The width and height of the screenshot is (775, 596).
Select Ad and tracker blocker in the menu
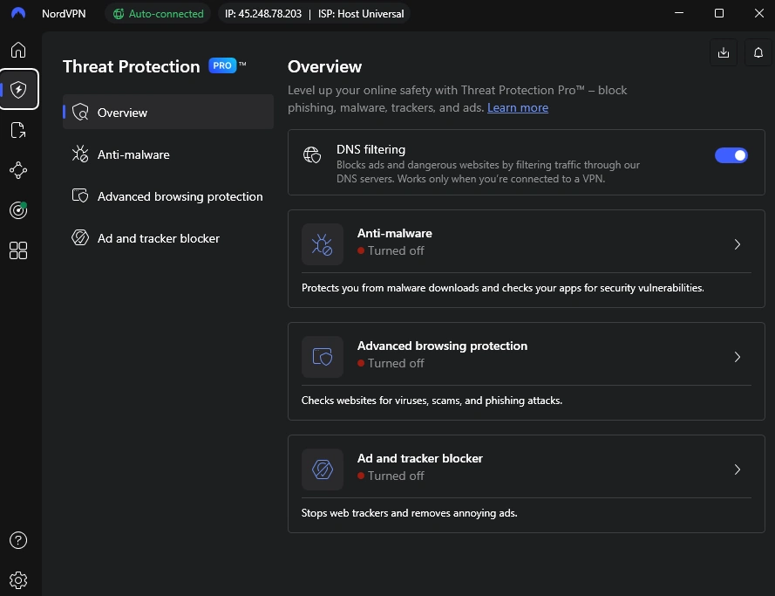[157, 237]
